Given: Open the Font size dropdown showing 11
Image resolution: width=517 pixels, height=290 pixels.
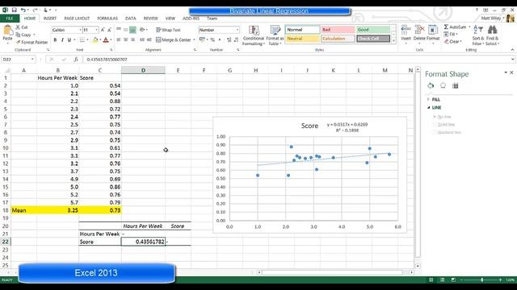Looking at the screenshot, I should click(96, 30).
